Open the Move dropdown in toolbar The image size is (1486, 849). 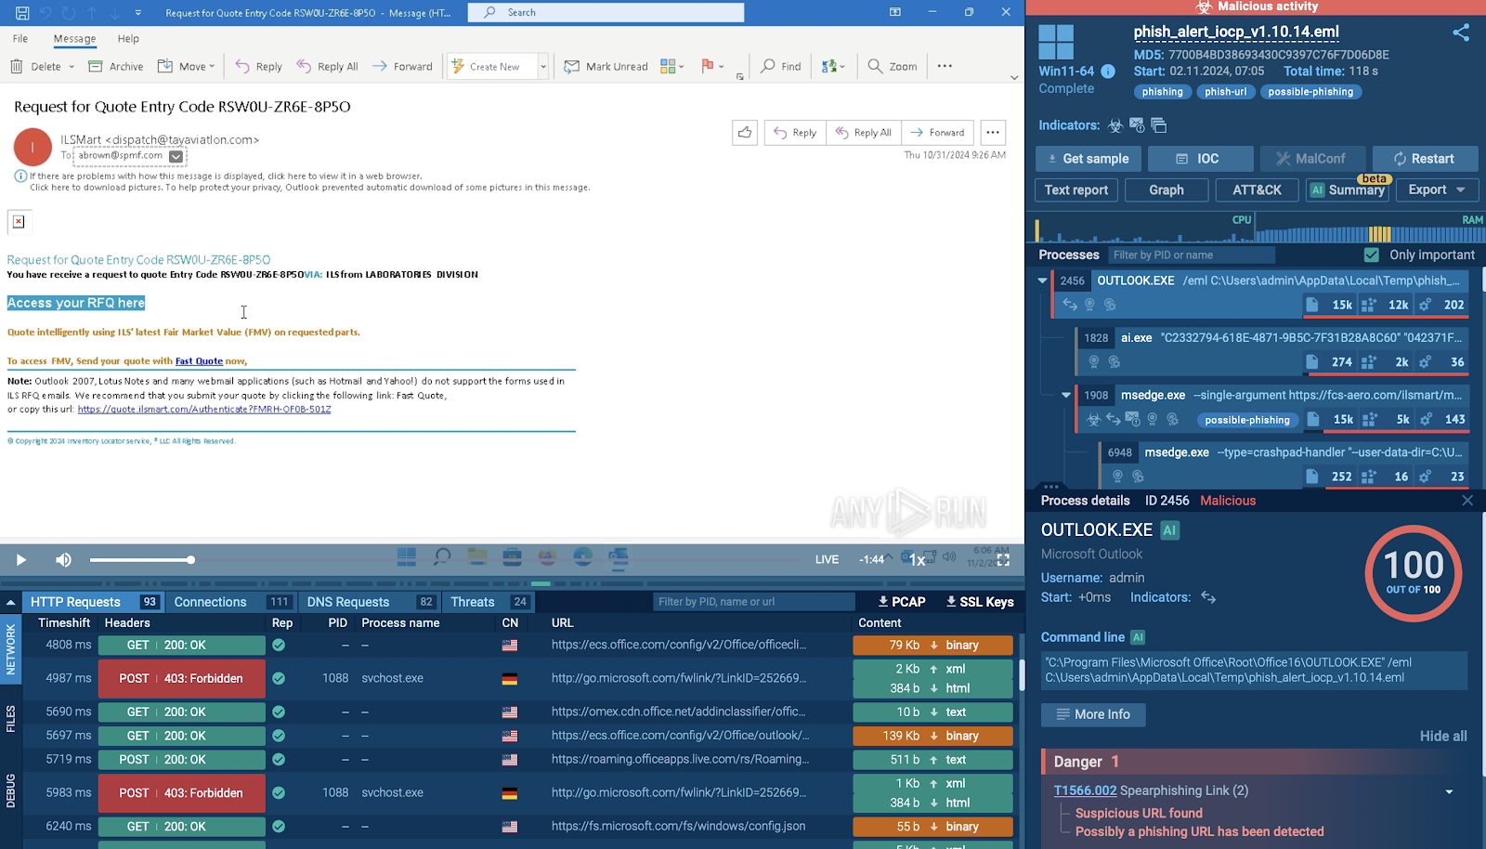point(186,66)
